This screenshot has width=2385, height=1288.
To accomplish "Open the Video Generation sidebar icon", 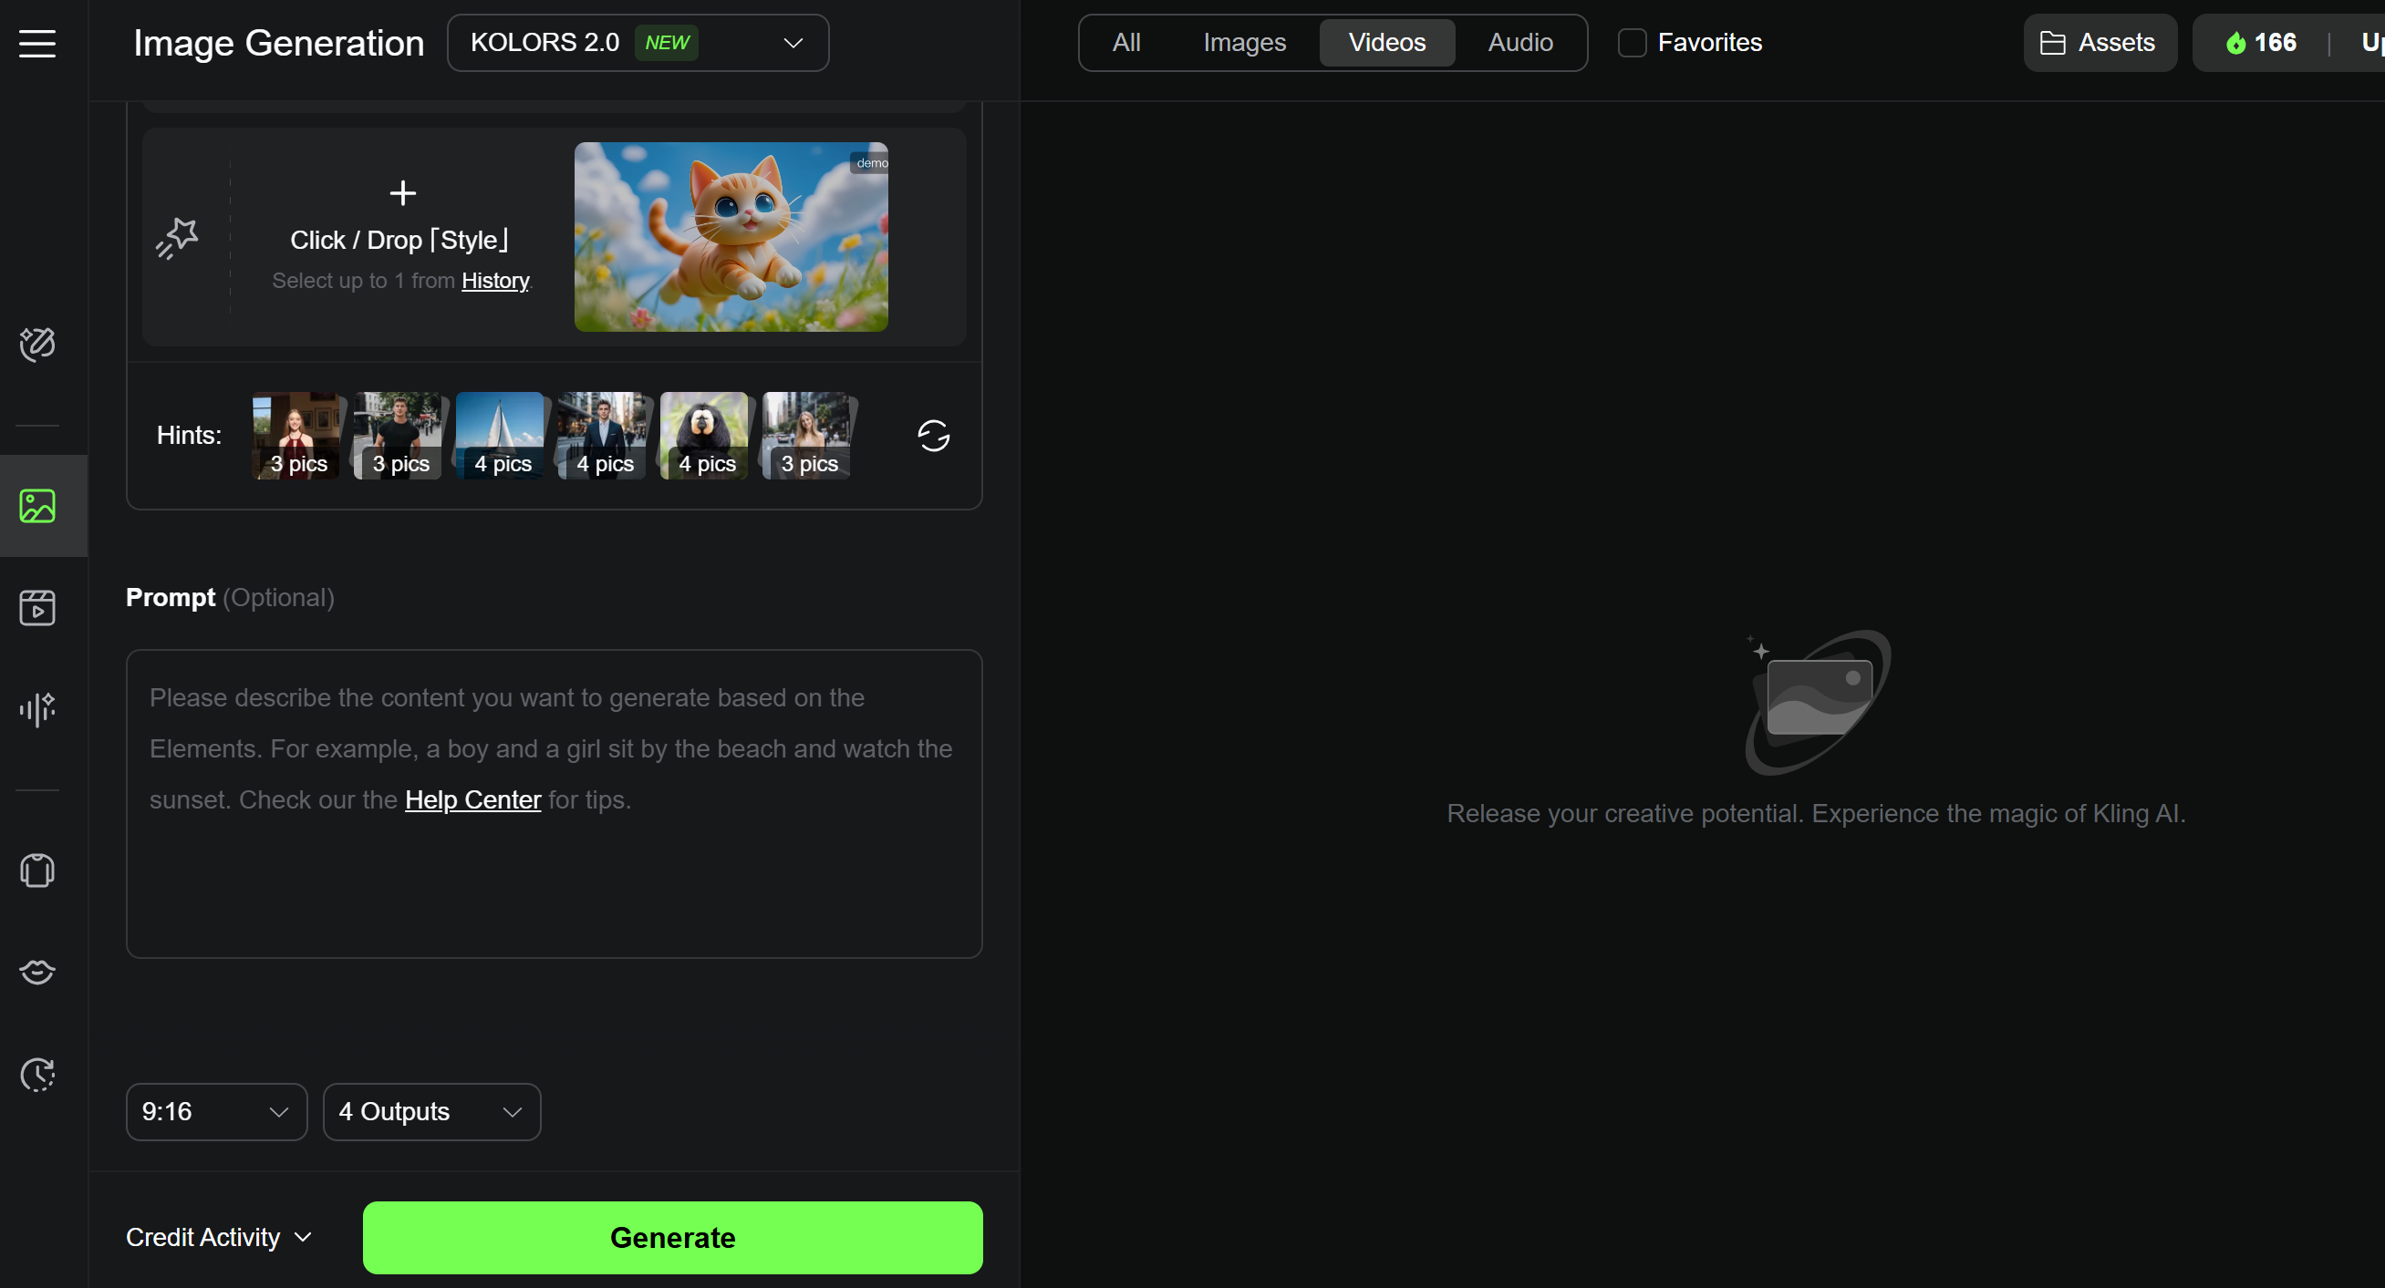I will click(x=37, y=608).
